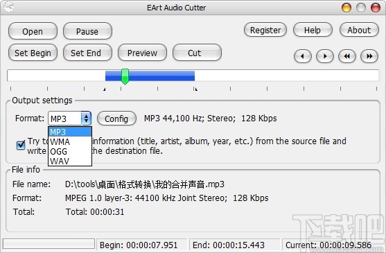This screenshot has height=253, width=386.
Task: Click the fast rewind double-arrow button
Action: coord(347,56)
